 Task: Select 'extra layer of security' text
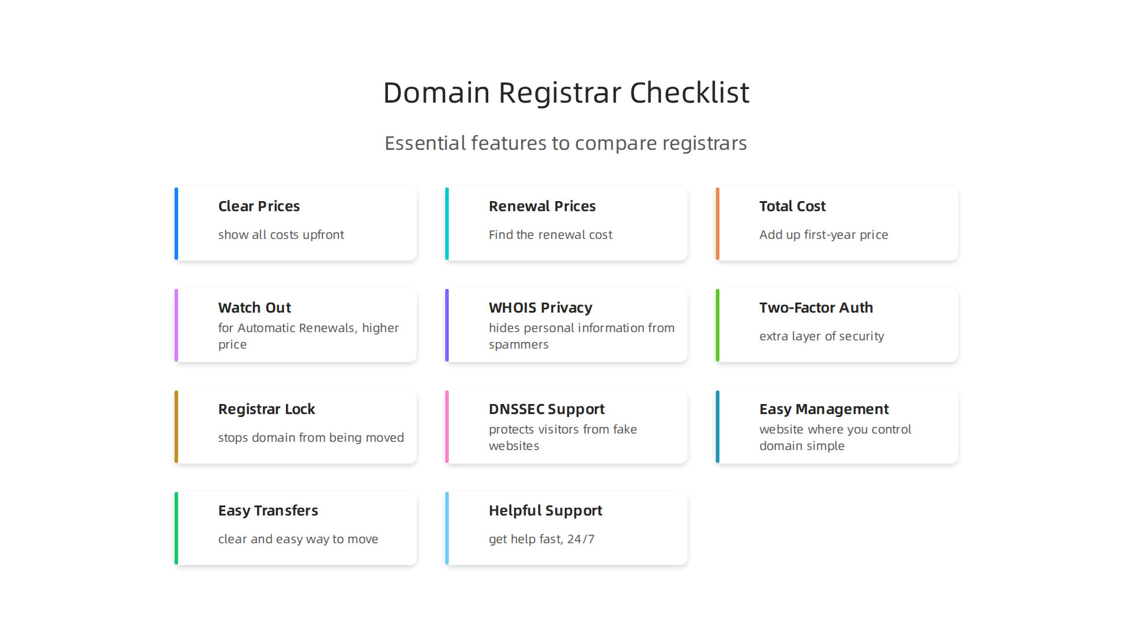pos(822,336)
